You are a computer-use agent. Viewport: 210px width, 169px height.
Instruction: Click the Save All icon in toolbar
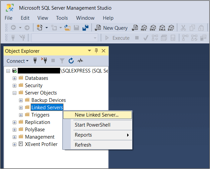(85, 28)
